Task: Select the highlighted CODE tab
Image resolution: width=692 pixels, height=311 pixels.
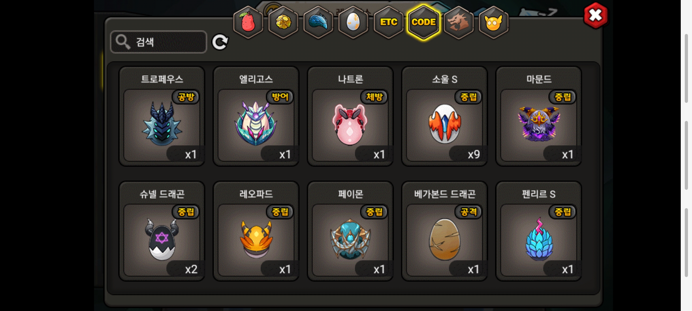Action: 424,22
